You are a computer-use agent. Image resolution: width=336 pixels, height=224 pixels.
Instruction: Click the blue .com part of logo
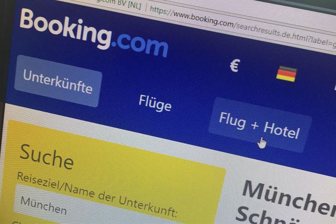click(140, 45)
